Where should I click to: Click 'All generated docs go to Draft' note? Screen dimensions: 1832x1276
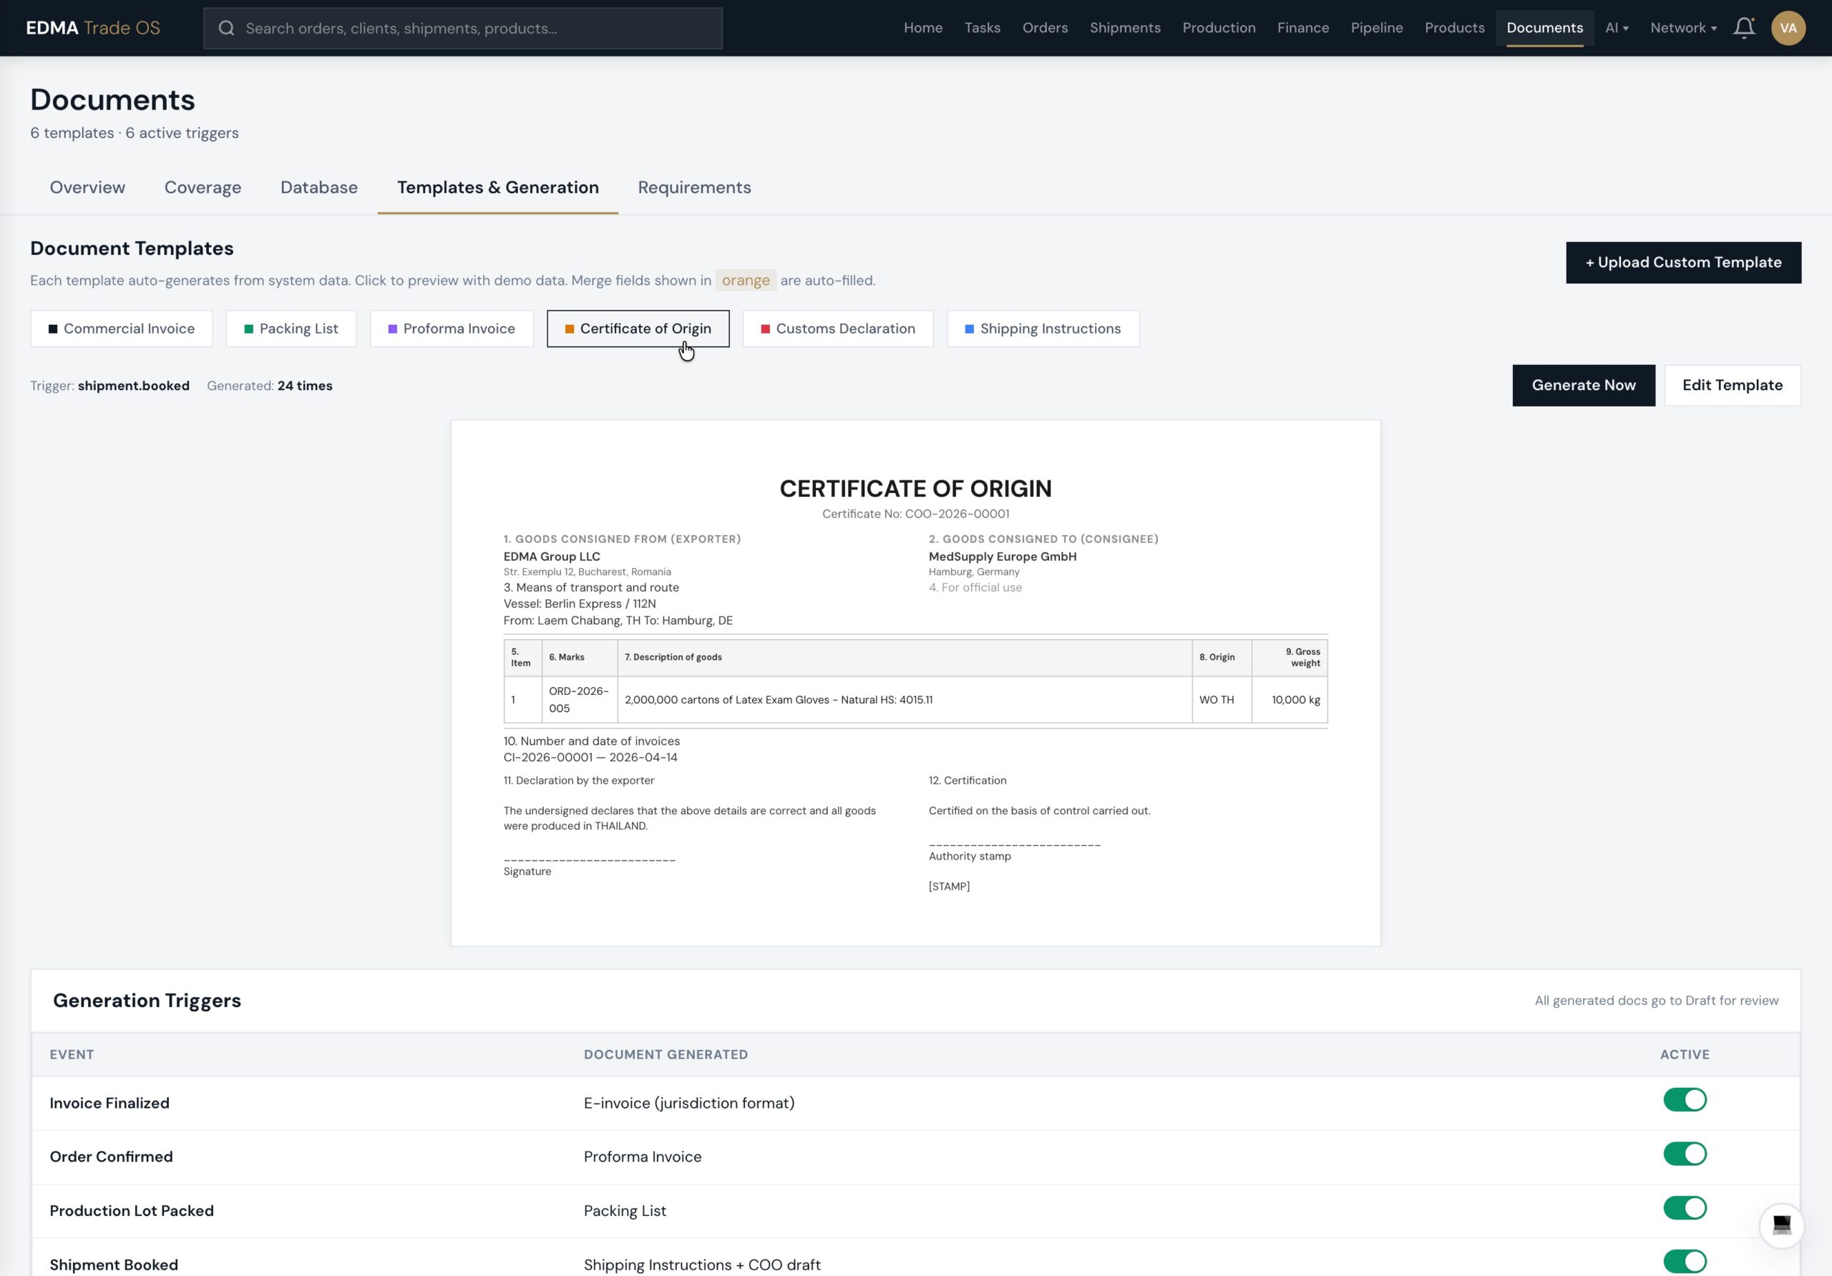[1656, 1000]
